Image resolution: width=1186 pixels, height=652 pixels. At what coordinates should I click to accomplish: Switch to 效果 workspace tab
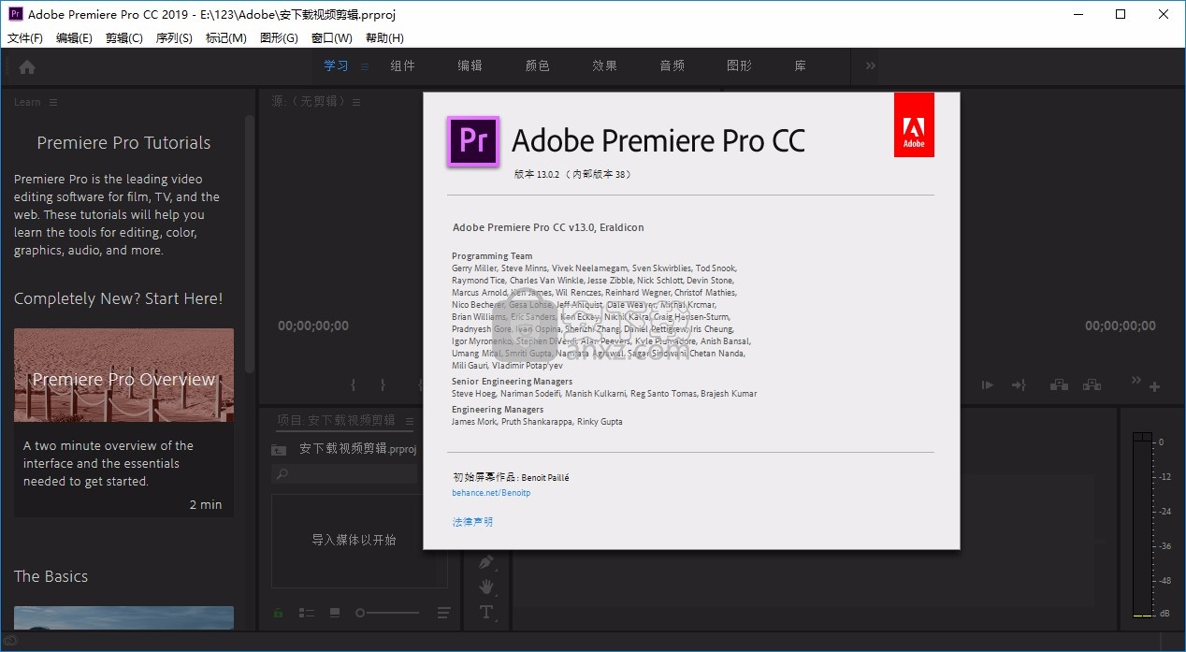tap(604, 65)
